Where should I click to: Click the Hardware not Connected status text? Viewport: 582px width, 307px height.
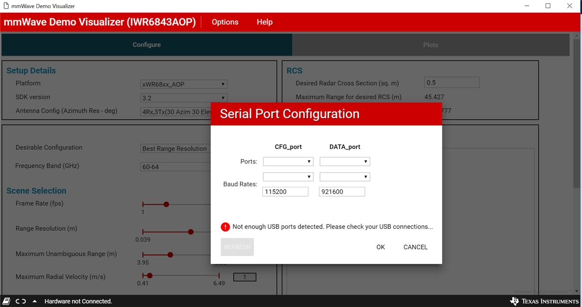pyautogui.click(x=78, y=301)
